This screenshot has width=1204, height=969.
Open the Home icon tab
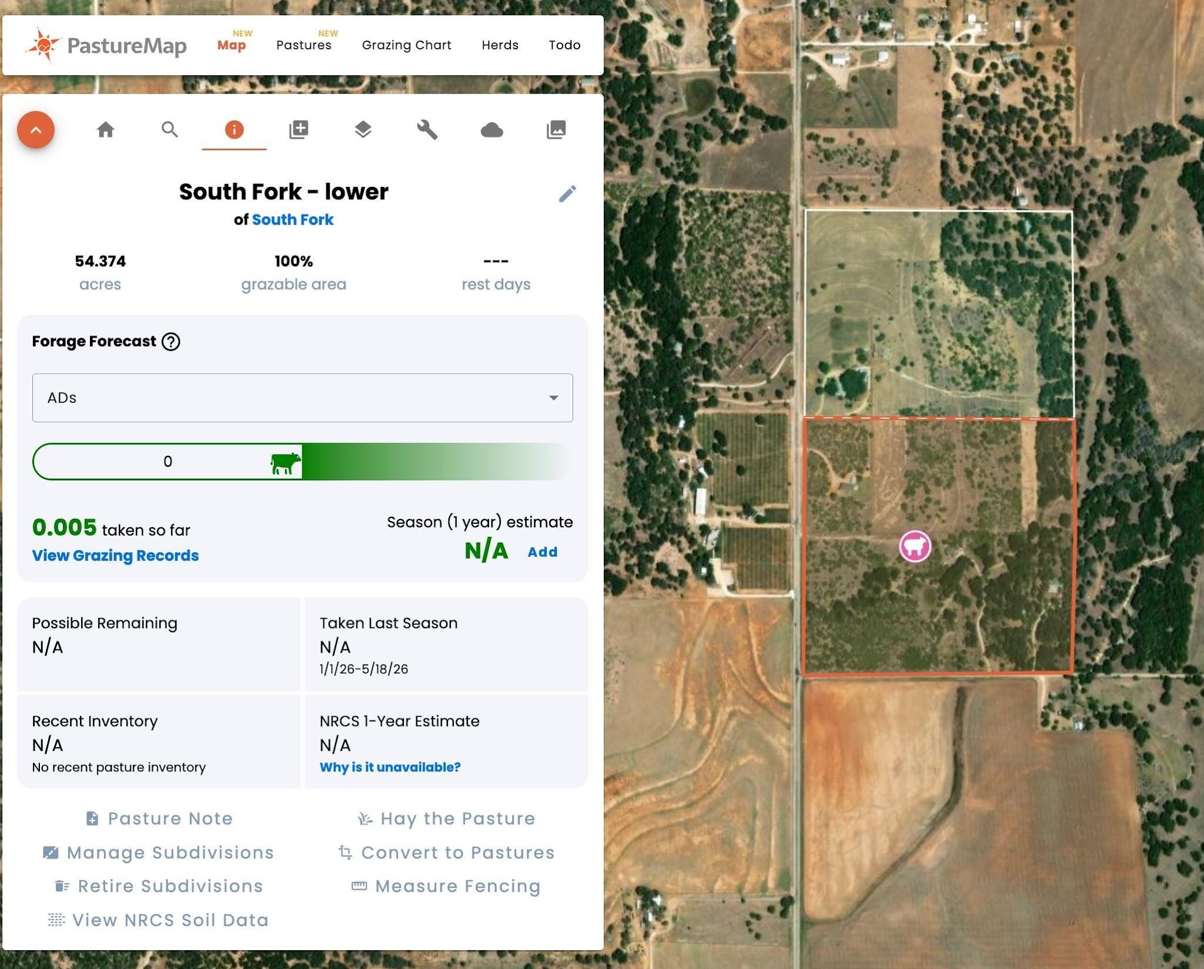(106, 129)
